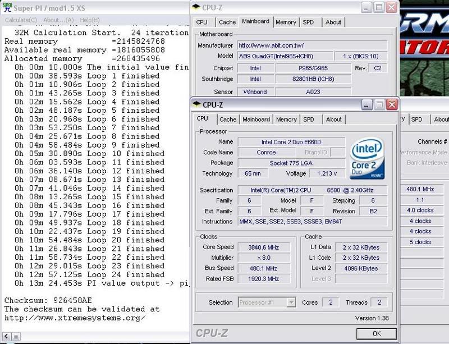Click the Rated FSB 1920.3 MHz value
449x344 pixels.
(x=264, y=279)
